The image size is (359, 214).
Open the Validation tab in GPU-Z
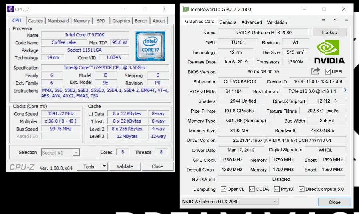[x=277, y=22]
